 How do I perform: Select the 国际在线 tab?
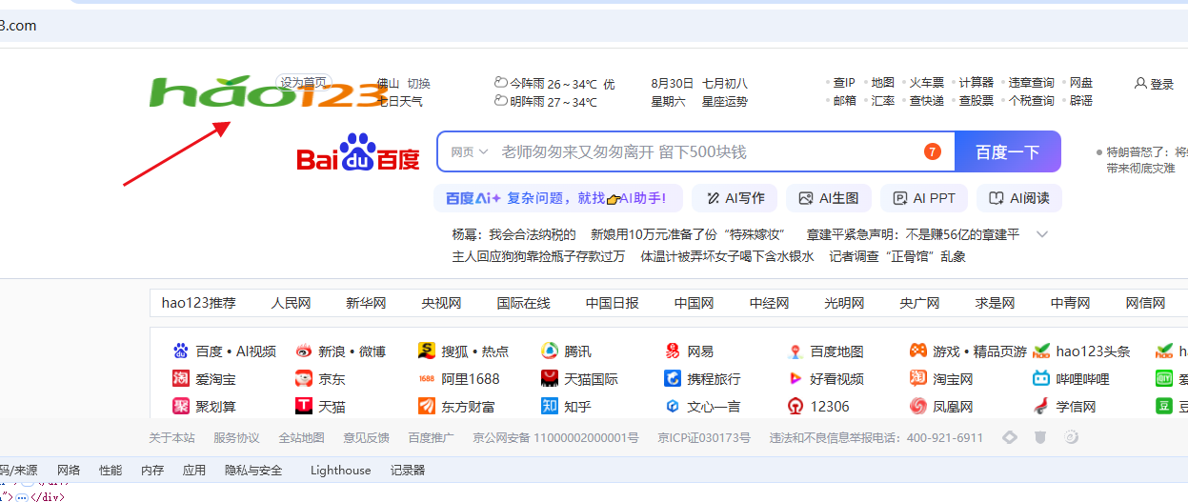[523, 303]
